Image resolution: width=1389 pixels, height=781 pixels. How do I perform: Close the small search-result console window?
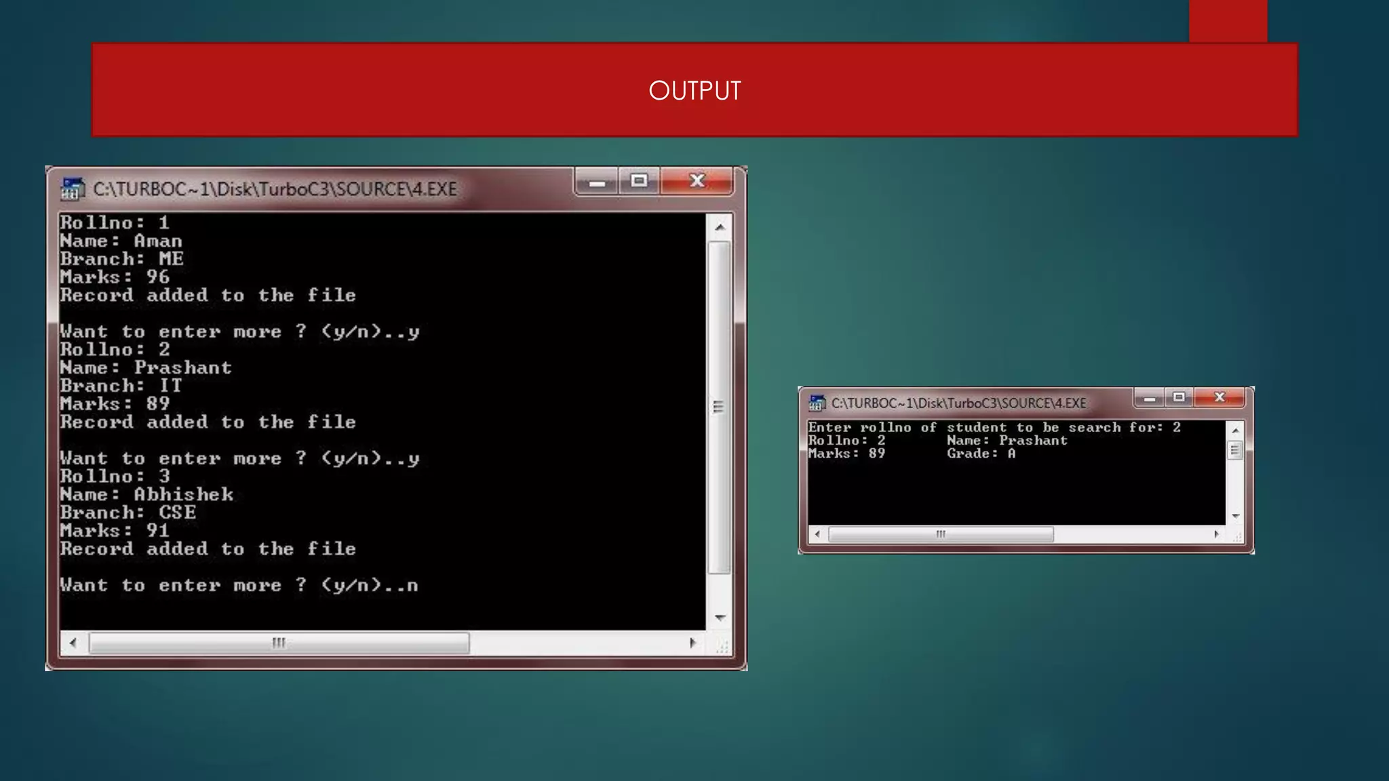pyautogui.click(x=1219, y=397)
